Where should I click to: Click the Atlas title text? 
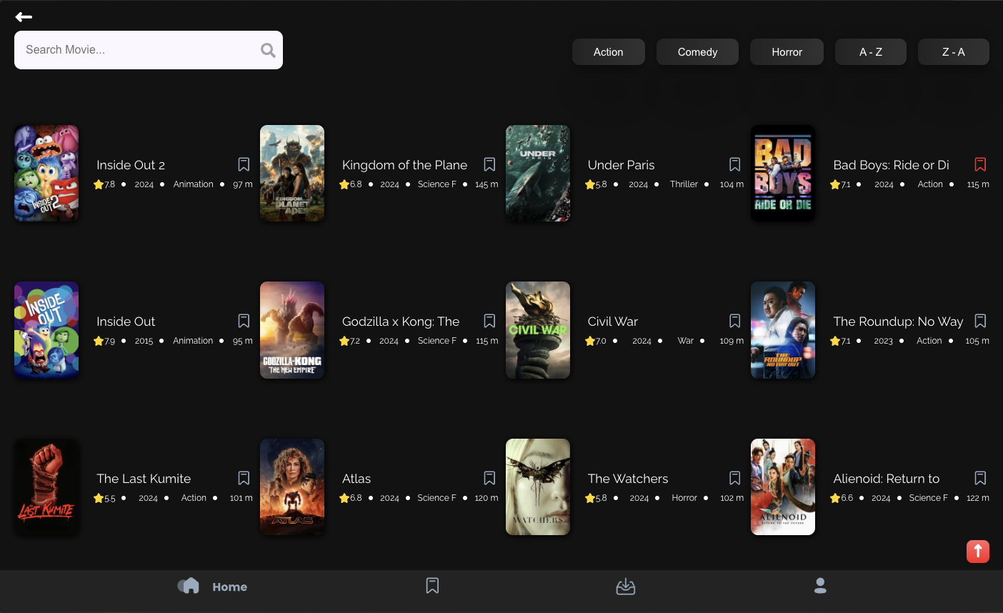(356, 479)
